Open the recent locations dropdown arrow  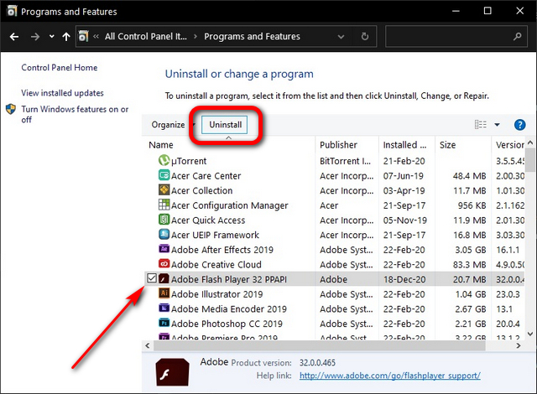(x=51, y=37)
